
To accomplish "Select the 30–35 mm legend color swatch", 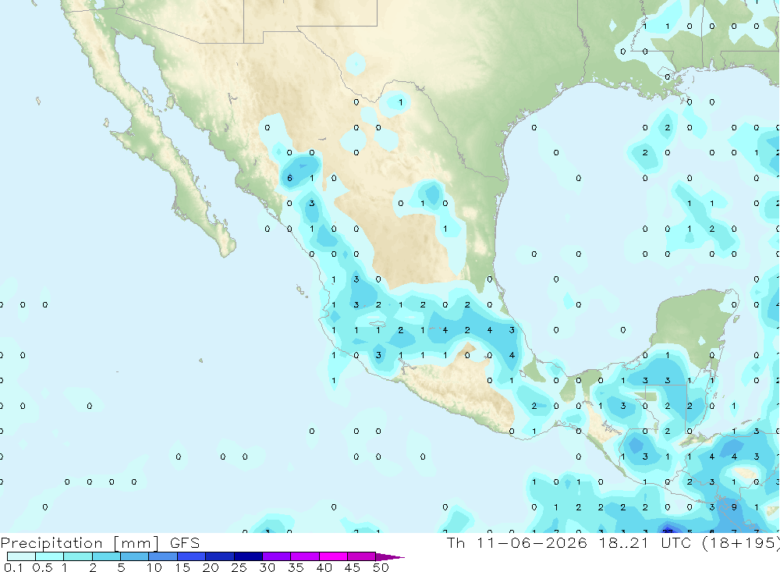I will coord(276,556).
